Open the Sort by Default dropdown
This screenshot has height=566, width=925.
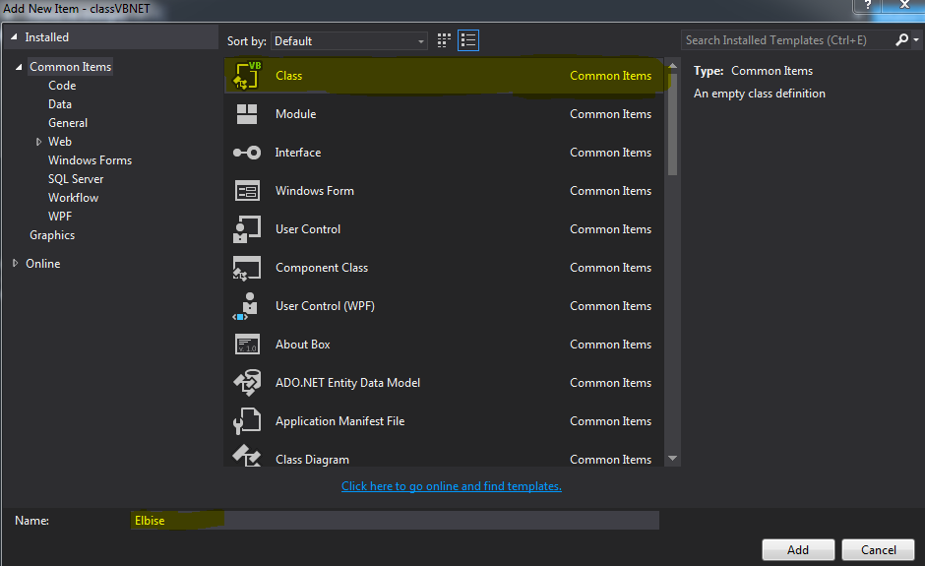click(x=349, y=40)
